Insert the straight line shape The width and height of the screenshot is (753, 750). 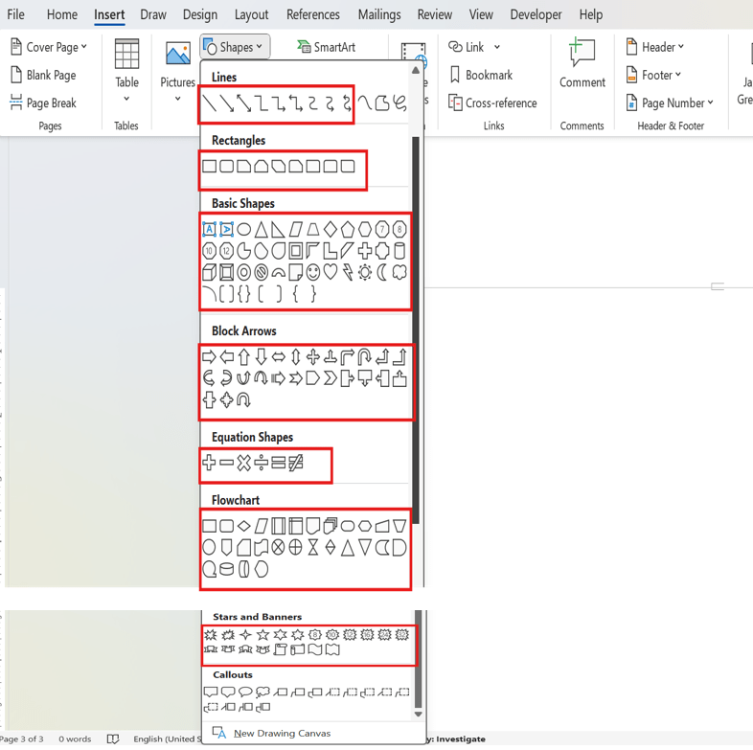point(210,103)
